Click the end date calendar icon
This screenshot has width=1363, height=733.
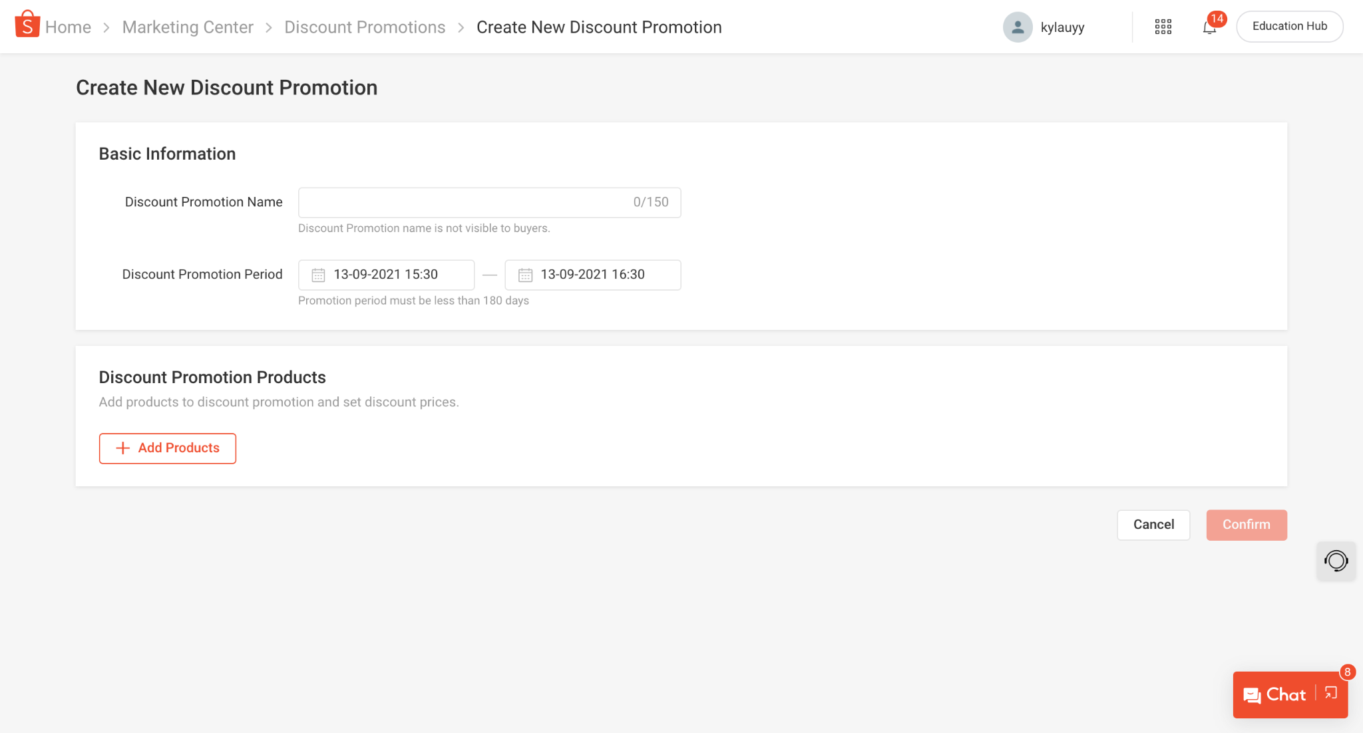tap(525, 275)
